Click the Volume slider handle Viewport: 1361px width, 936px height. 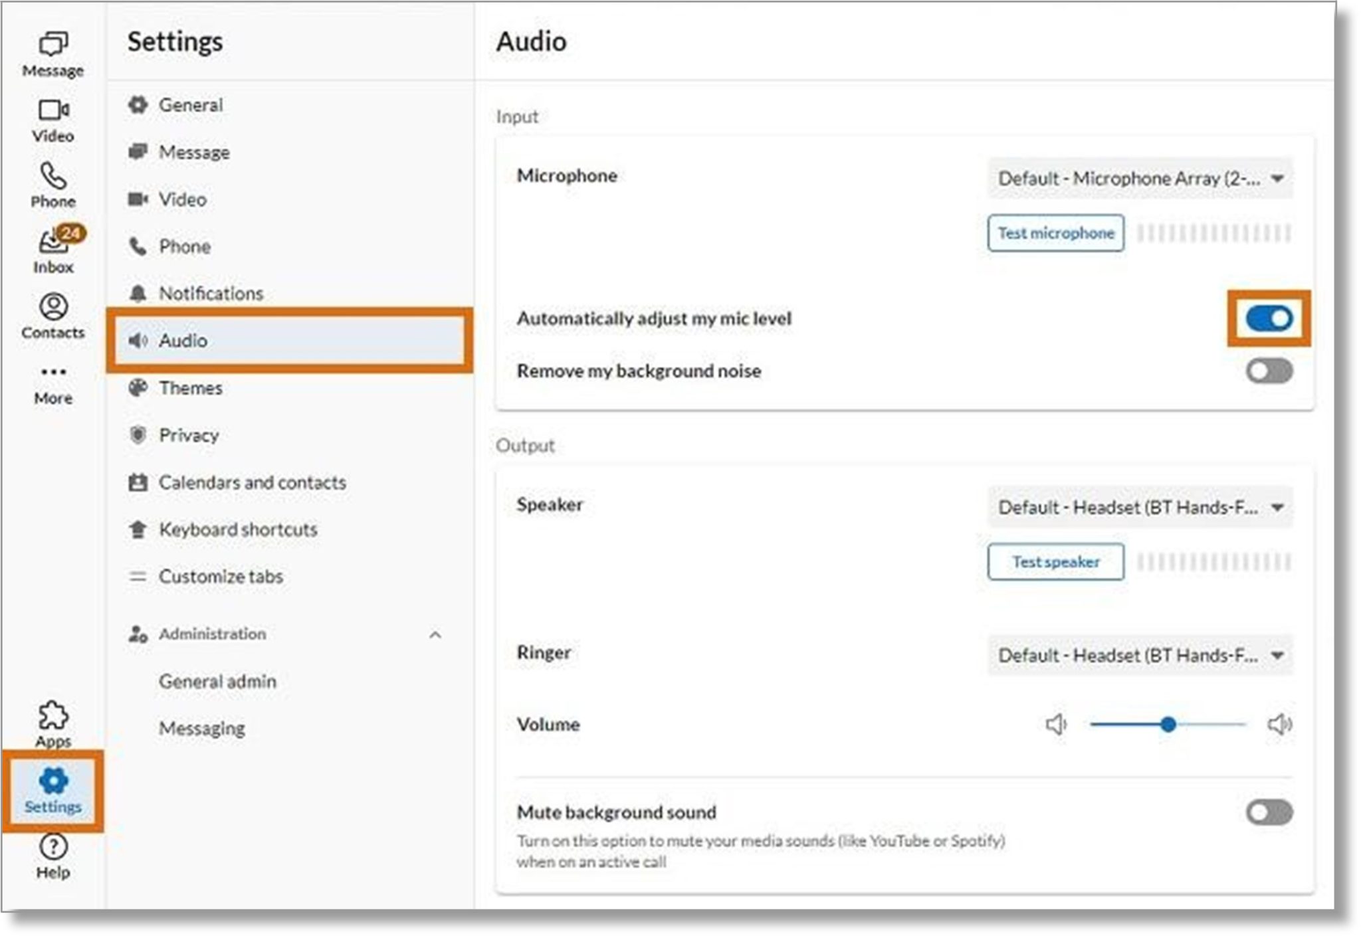pos(1168,724)
